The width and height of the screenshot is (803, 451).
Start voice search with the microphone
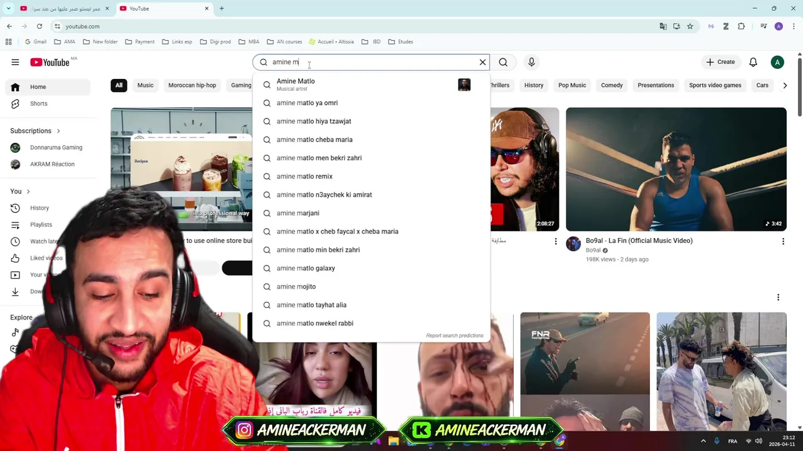531,62
